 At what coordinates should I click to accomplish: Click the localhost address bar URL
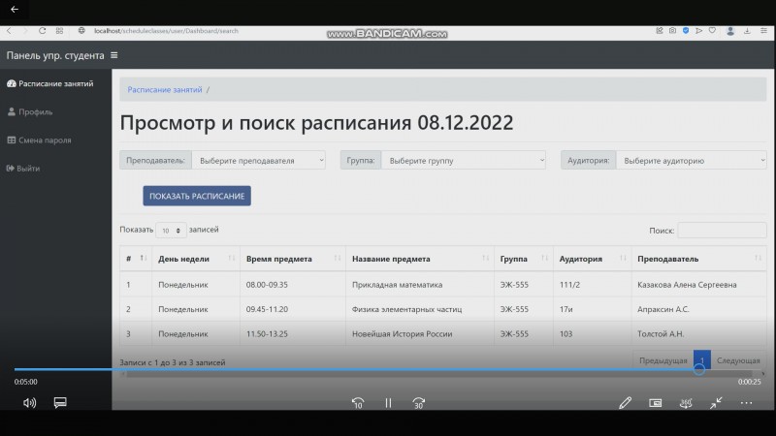pyautogui.click(x=166, y=31)
